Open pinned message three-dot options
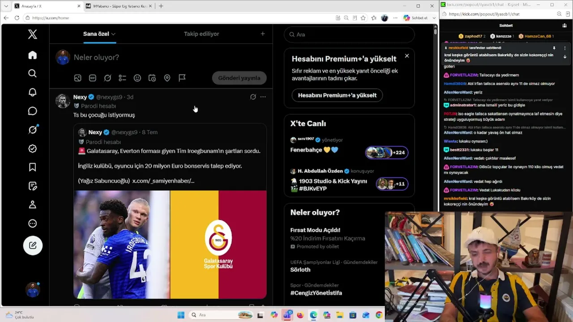 point(564,48)
